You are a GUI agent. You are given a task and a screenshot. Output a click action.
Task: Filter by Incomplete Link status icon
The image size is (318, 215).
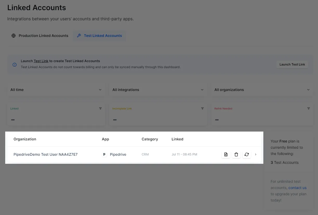pos(202,108)
